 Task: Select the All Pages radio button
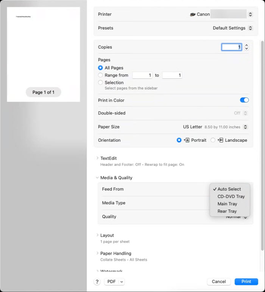pos(100,68)
